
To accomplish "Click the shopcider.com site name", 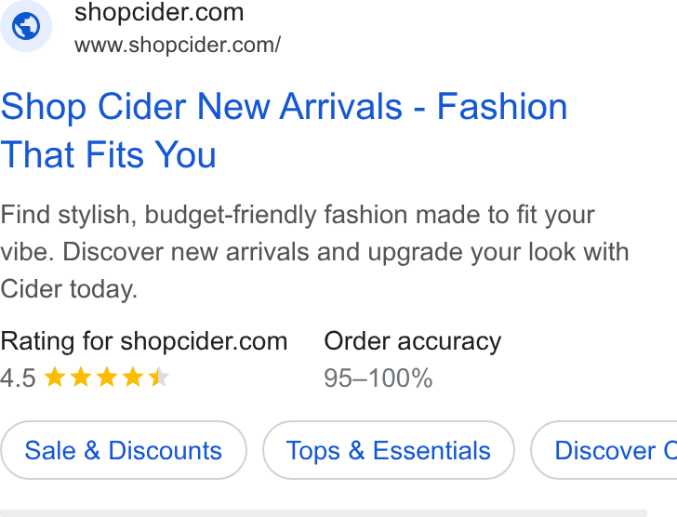I will point(159,12).
